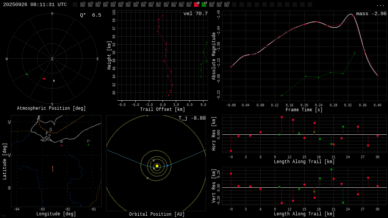Image resolution: width=388 pixels, height=218 pixels.
Task: Click the red meteor streak in polar plot
Action: [44, 79]
